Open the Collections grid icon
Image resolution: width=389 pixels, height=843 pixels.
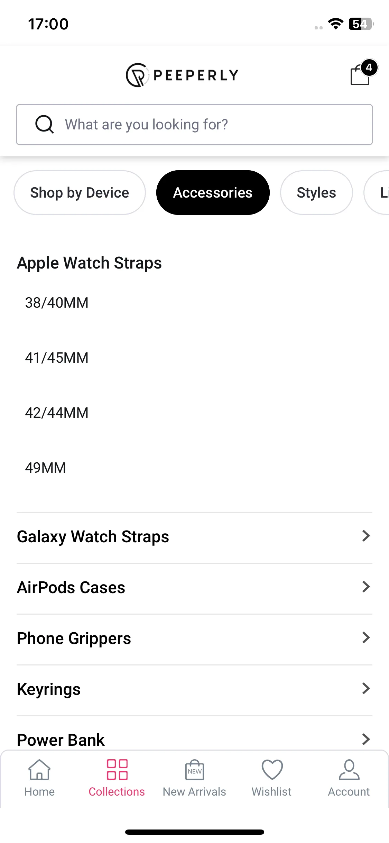pyautogui.click(x=117, y=769)
